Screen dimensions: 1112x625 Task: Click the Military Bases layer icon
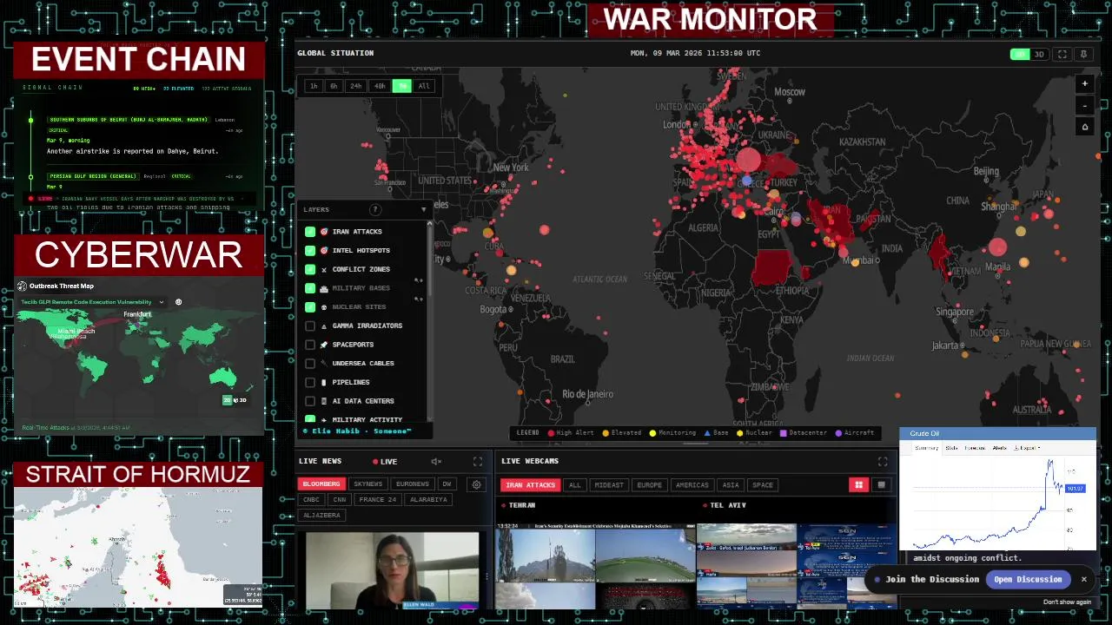tap(324, 288)
